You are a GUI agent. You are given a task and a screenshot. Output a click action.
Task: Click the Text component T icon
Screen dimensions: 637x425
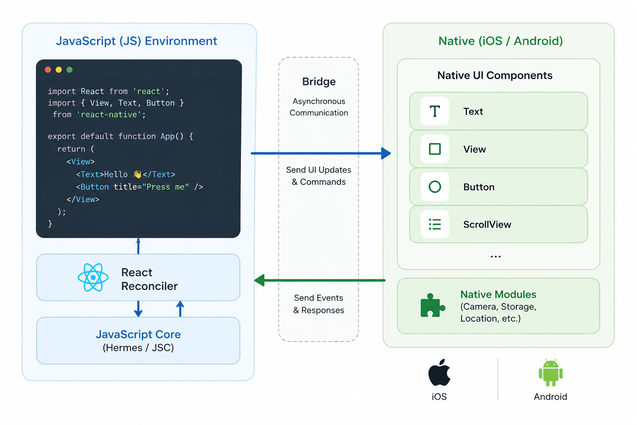[x=435, y=111]
